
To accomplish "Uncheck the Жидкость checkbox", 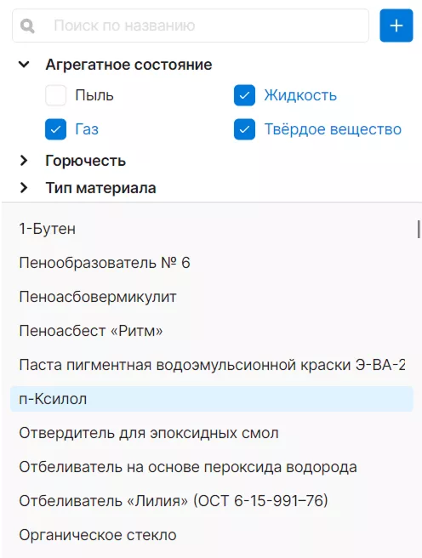I will pyautogui.click(x=244, y=95).
